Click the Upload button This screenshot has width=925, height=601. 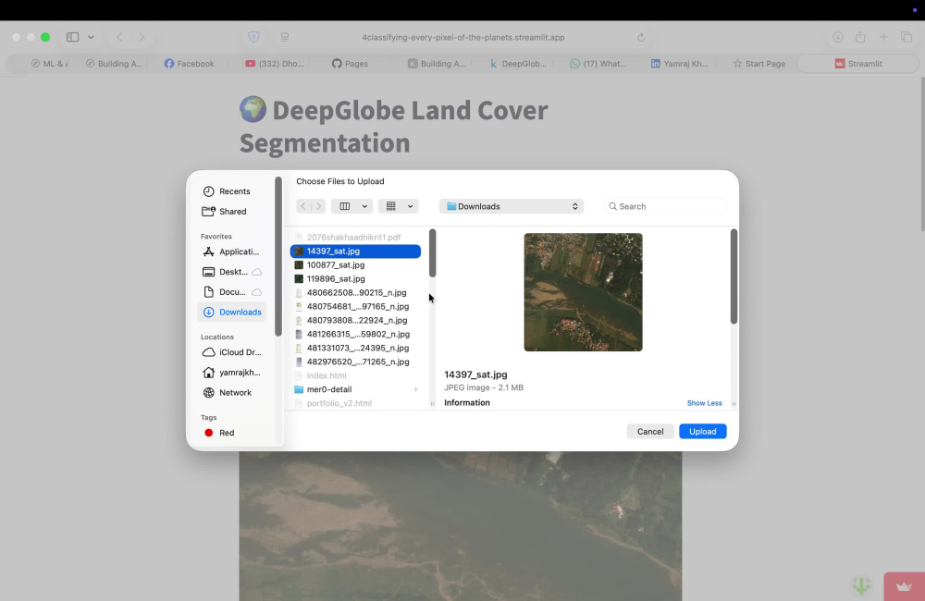(703, 431)
